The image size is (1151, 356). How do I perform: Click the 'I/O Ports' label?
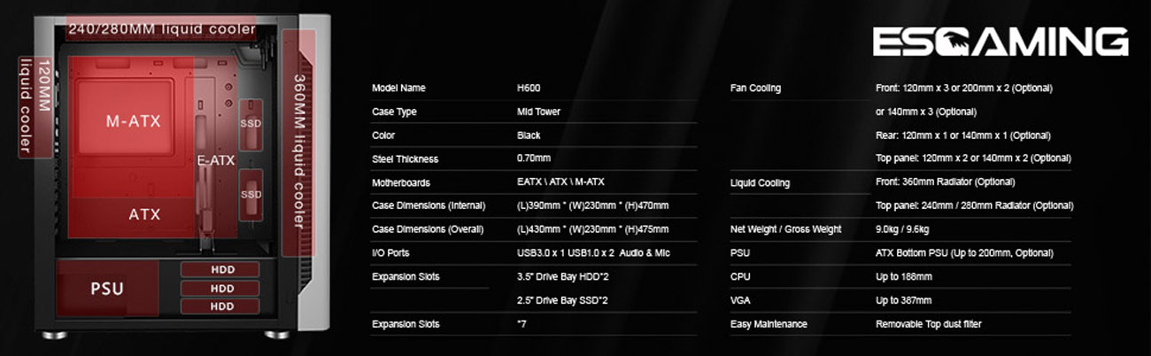point(391,253)
